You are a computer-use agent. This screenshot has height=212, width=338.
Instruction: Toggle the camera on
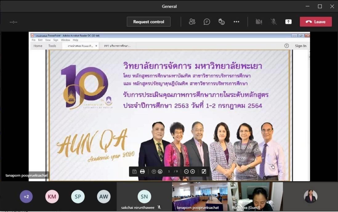tap(259, 22)
